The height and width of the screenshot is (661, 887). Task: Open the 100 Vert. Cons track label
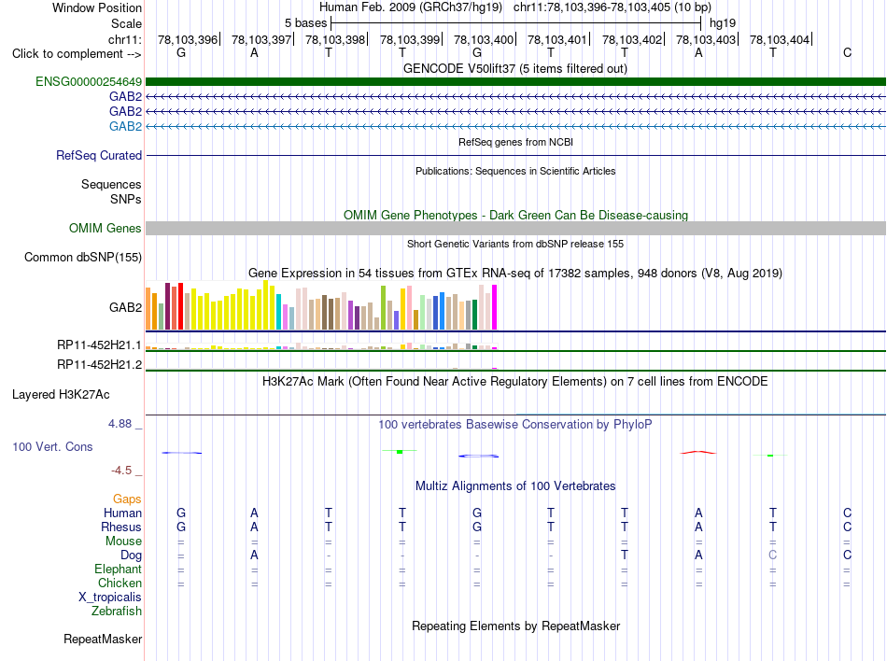click(52, 446)
